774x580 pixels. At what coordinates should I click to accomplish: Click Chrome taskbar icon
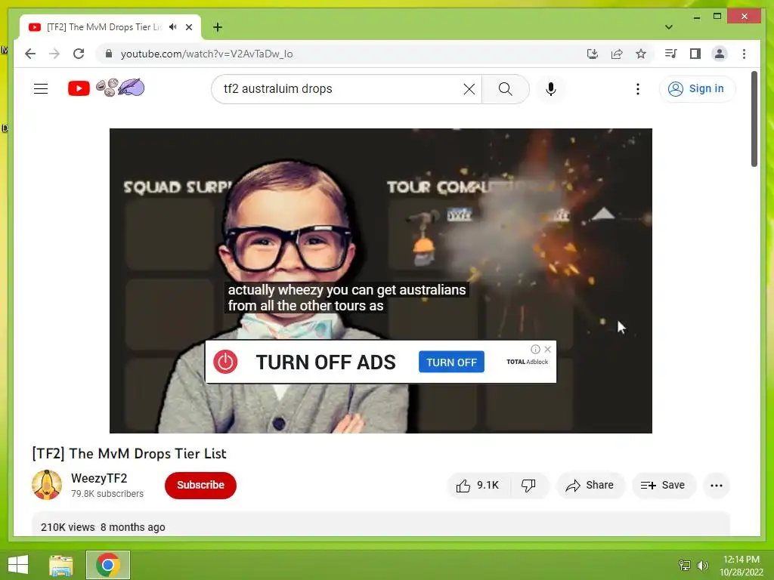(x=108, y=565)
